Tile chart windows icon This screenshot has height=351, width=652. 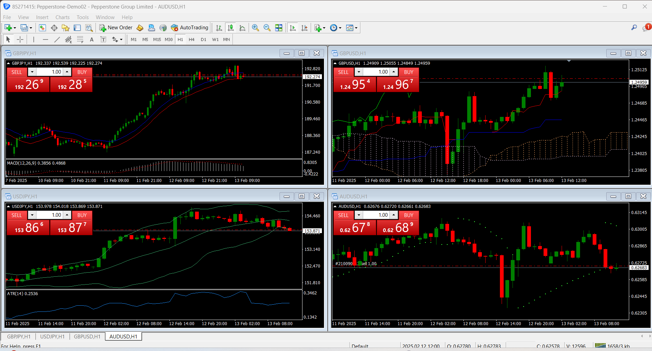click(279, 28)
